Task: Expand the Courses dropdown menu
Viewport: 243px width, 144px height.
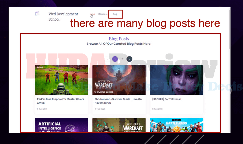Action: [103, 14]
